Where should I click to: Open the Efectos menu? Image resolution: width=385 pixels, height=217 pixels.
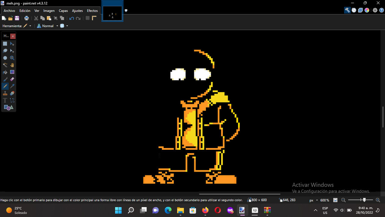coord(92,11)
